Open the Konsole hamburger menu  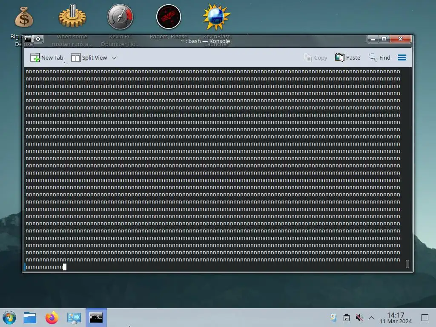coord(402,57)
